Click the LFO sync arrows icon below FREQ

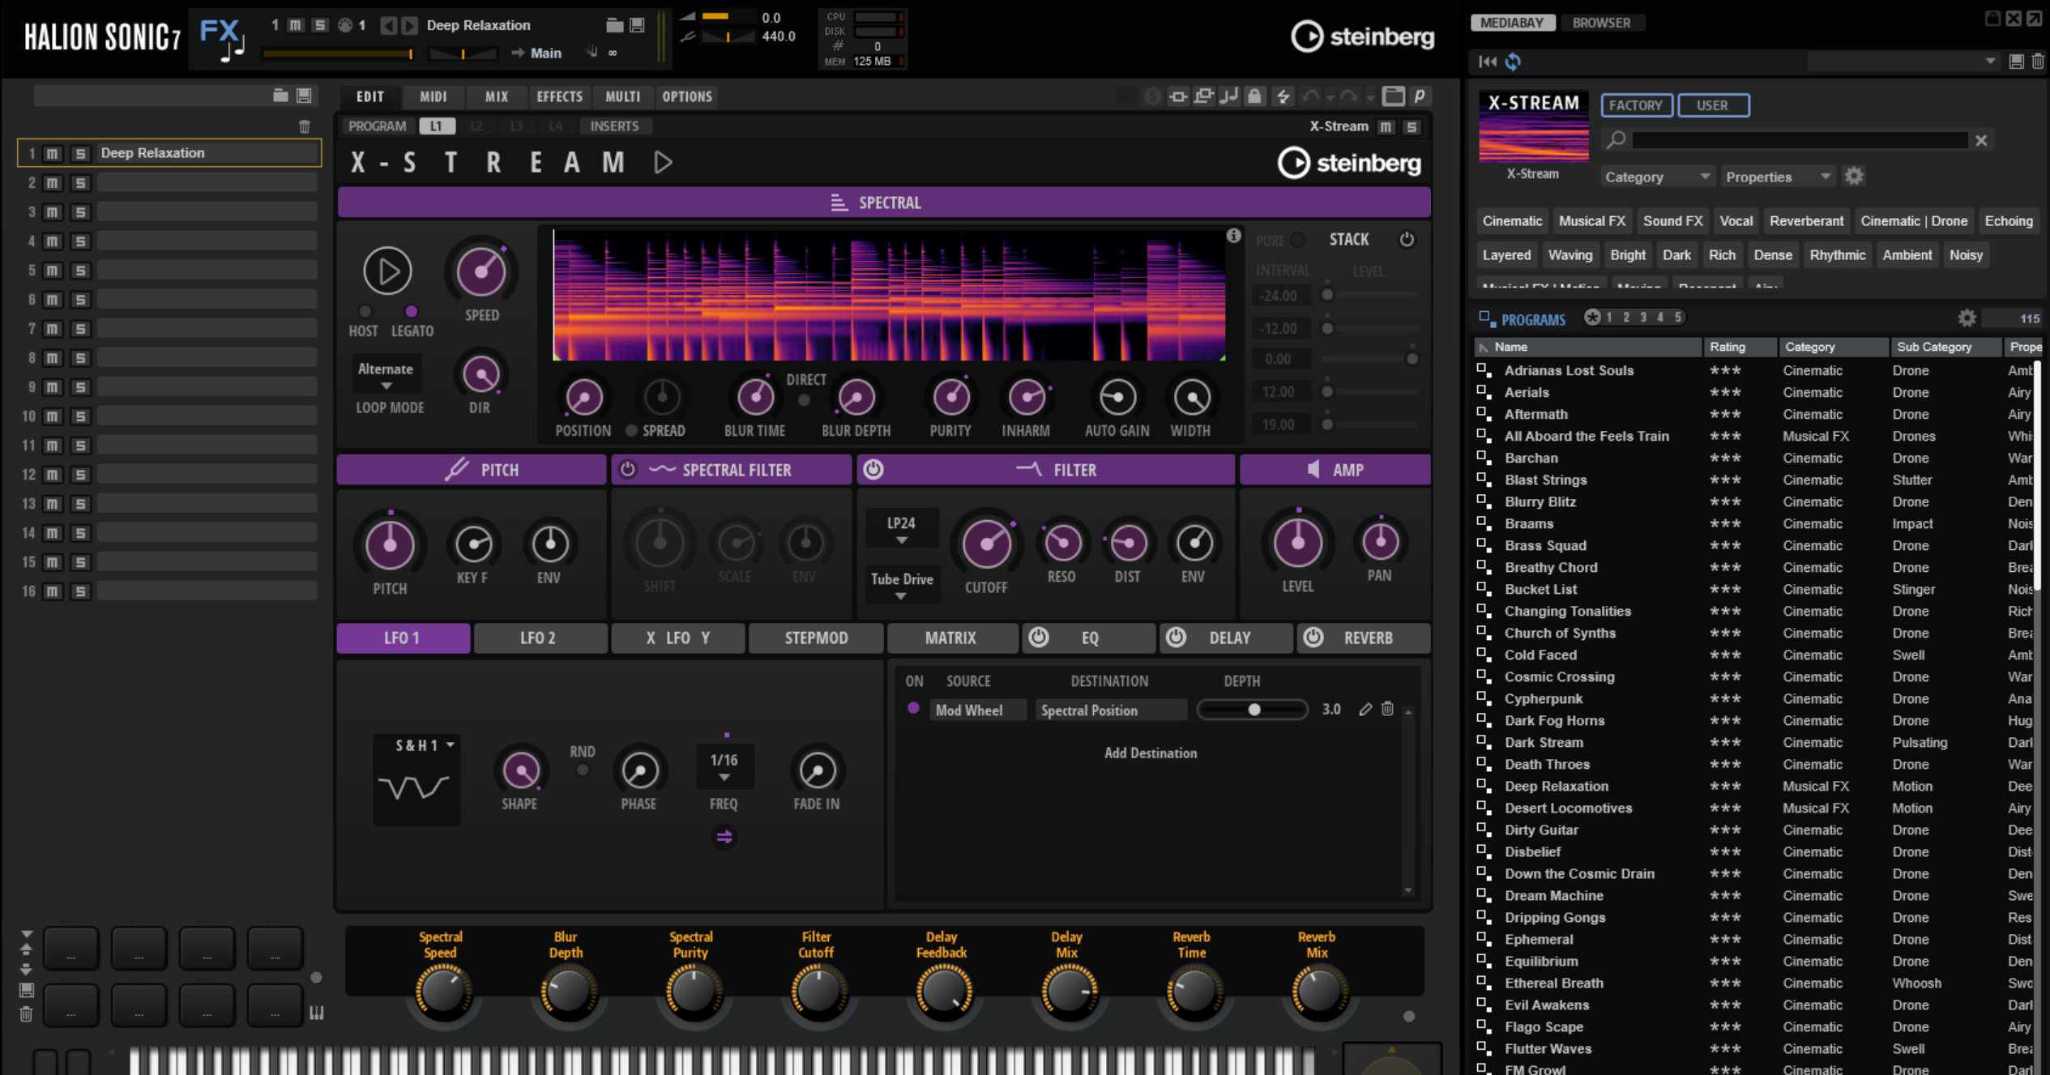click(724, 837)
